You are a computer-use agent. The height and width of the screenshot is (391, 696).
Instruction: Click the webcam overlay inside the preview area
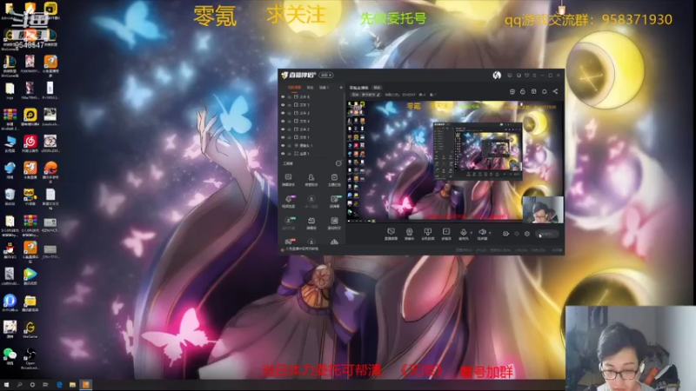(x=543, y=209)
